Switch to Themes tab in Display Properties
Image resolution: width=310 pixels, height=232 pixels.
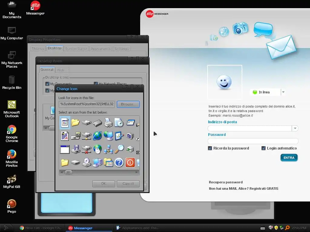(38, 49)
